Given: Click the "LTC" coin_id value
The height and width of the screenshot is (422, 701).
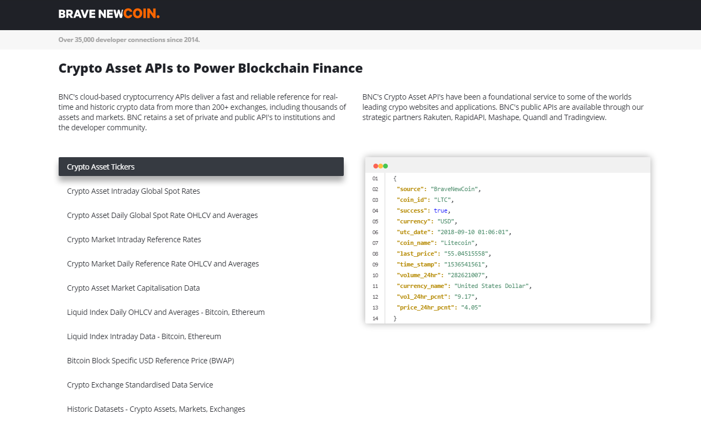Looking at the screenshot, I should (442, 200).
